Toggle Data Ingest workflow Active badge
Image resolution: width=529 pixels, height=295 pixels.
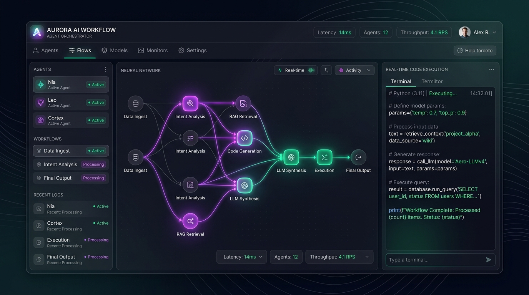coord(96,151)
